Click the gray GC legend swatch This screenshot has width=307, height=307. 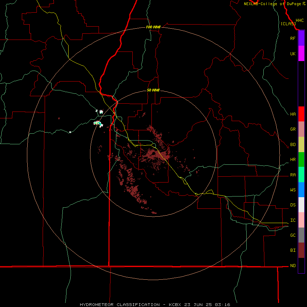pos(301,235)
